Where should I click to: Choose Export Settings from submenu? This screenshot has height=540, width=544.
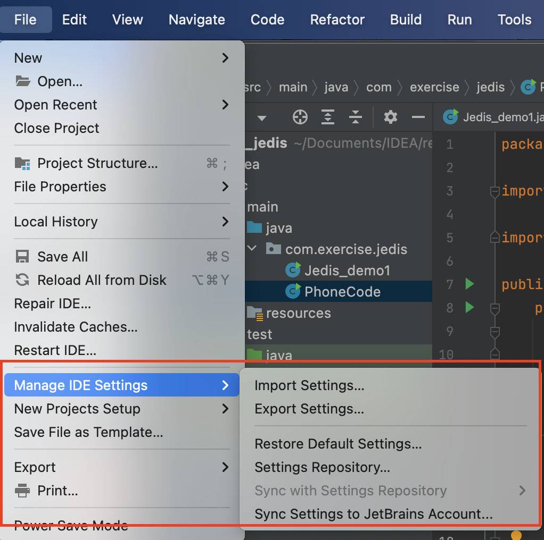point(390,409)
